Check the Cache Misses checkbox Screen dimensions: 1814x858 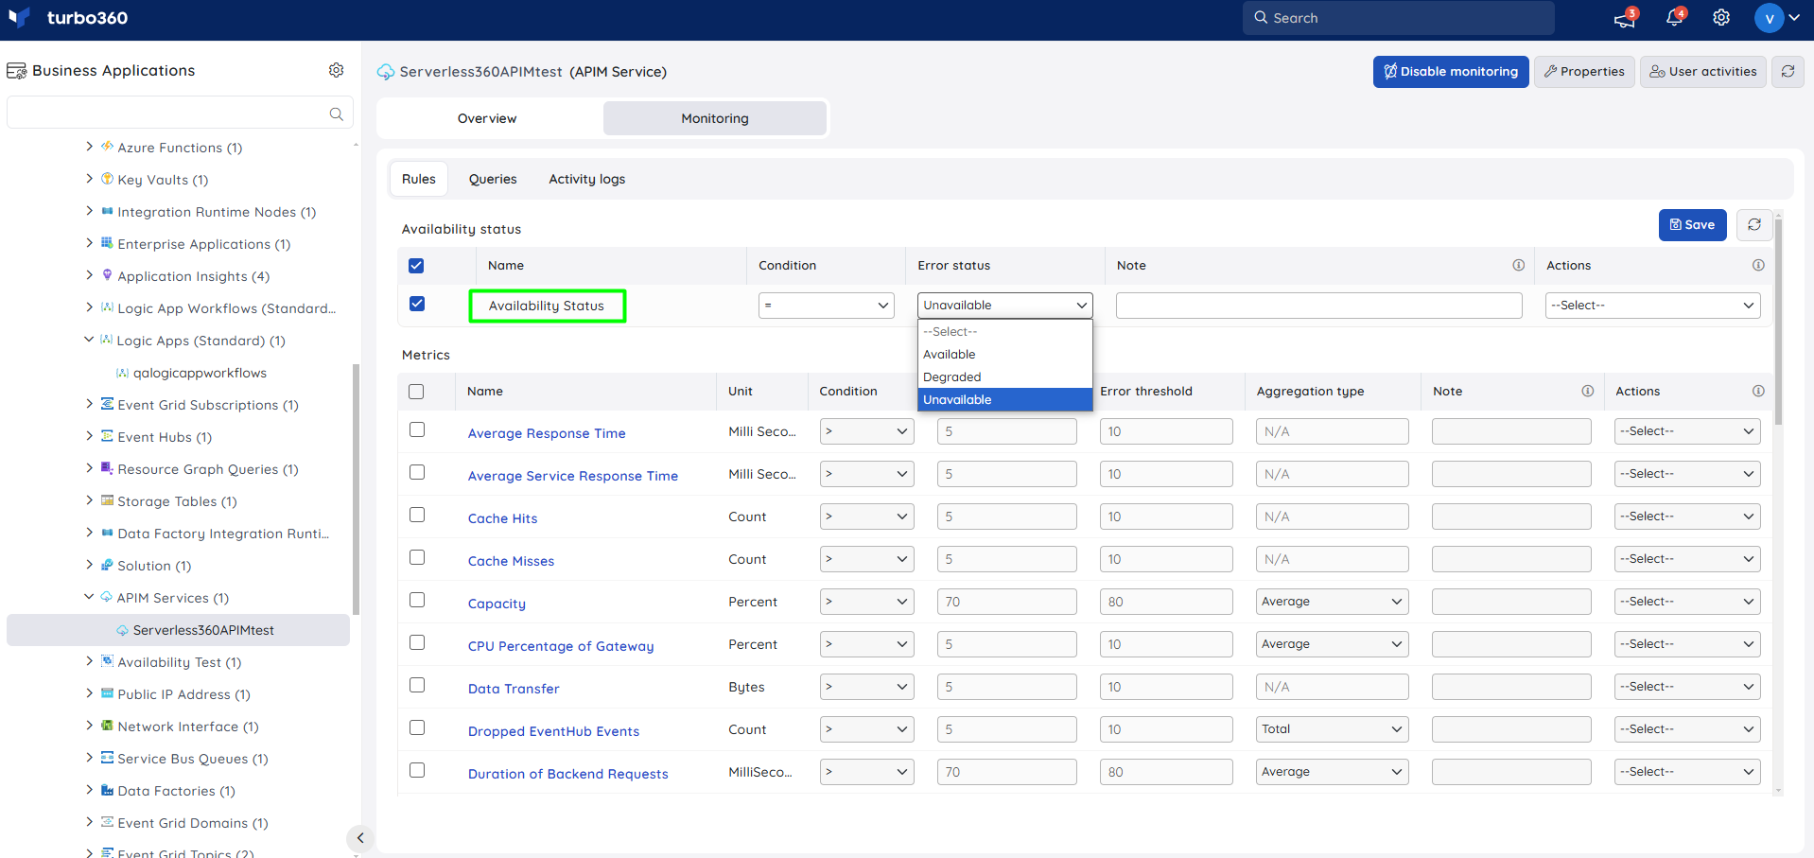(417, 557)
